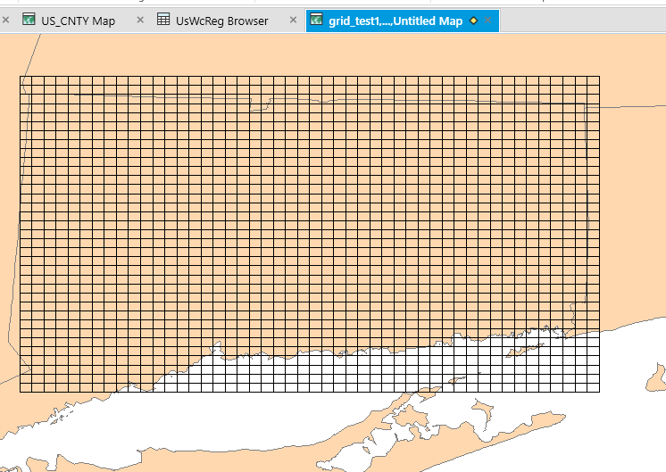Click empty tab bar right of tabs
This screenshot has height=472, width=666.
coord(580,21)
